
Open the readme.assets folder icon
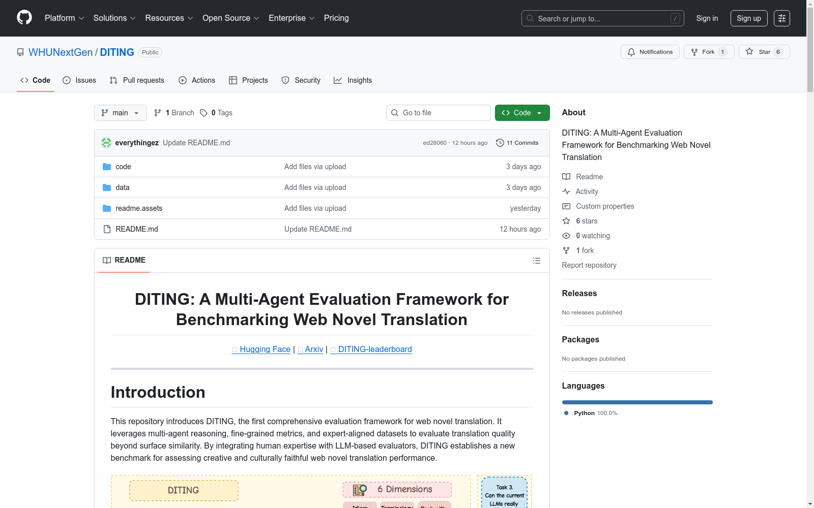pos(107,208)
